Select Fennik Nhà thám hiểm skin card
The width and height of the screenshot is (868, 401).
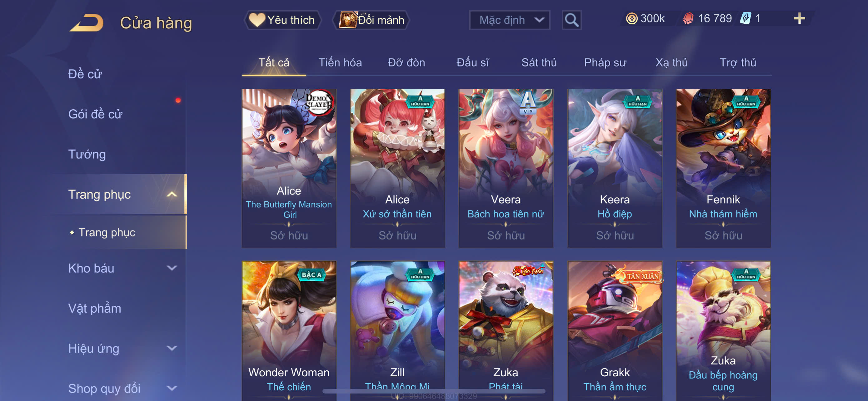(723, 168)
